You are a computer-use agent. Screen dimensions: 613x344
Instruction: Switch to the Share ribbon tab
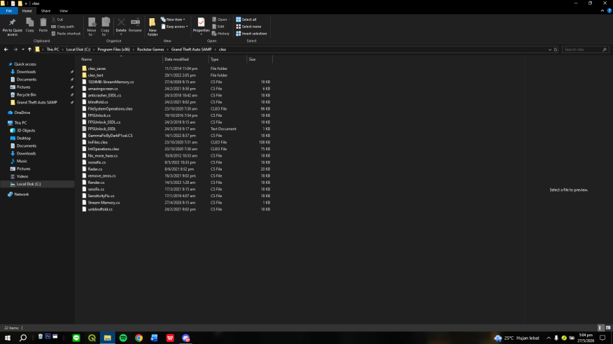pyautogui.click(x=45, y=11)
